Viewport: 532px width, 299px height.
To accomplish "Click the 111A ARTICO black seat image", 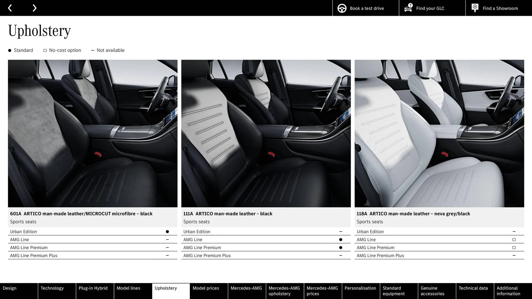I will pyautogui.click(x=266, y=133).
